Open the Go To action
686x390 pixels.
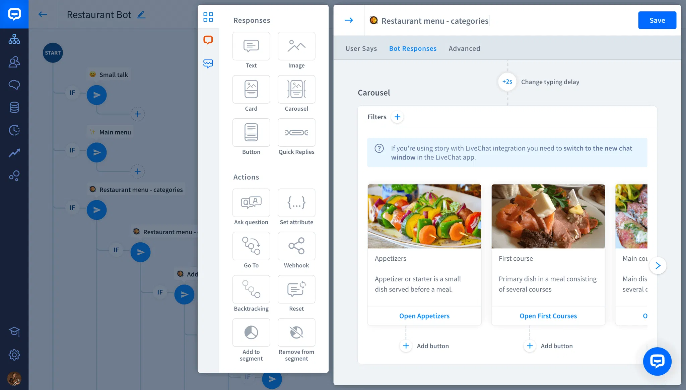pos(251,246)
